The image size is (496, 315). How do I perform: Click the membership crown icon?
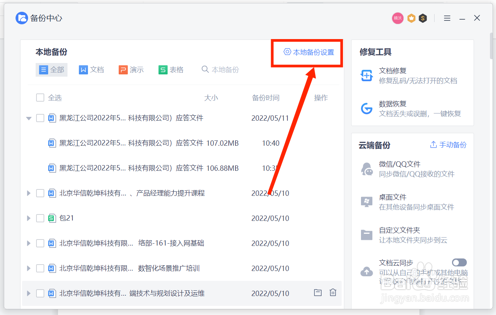point(411,18)
